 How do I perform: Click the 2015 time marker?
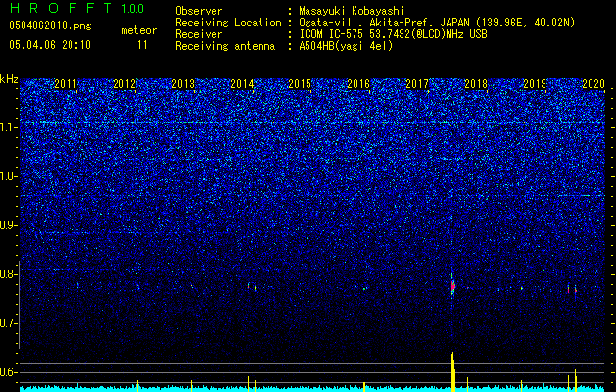pyautogui.click(x=300, y=84)
